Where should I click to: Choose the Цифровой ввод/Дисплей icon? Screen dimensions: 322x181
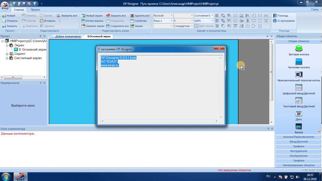click(x=299, y=88)
